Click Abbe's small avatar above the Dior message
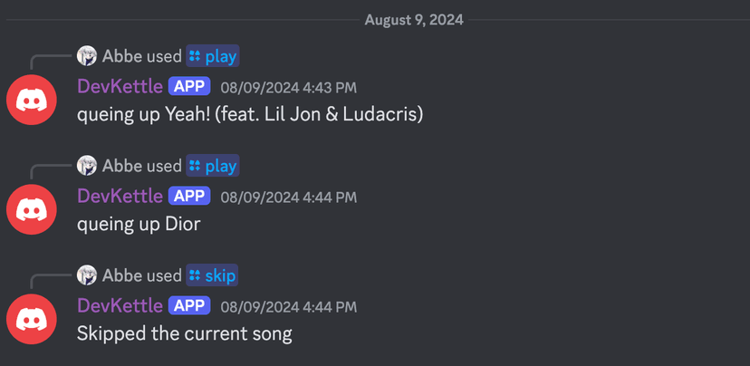This screenshot has height=366, width=750. [x=87, y=166]
